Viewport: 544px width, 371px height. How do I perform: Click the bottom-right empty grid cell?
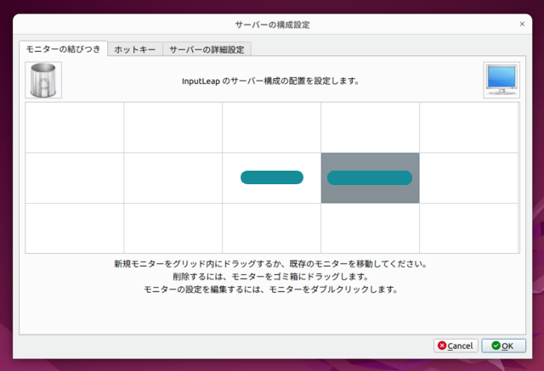pyautogui.click(x=468, y=228)
